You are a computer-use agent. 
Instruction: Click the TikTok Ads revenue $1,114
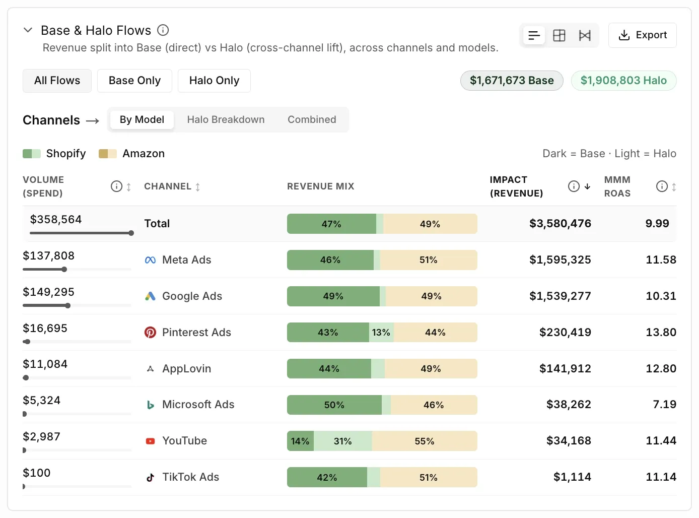572,477
